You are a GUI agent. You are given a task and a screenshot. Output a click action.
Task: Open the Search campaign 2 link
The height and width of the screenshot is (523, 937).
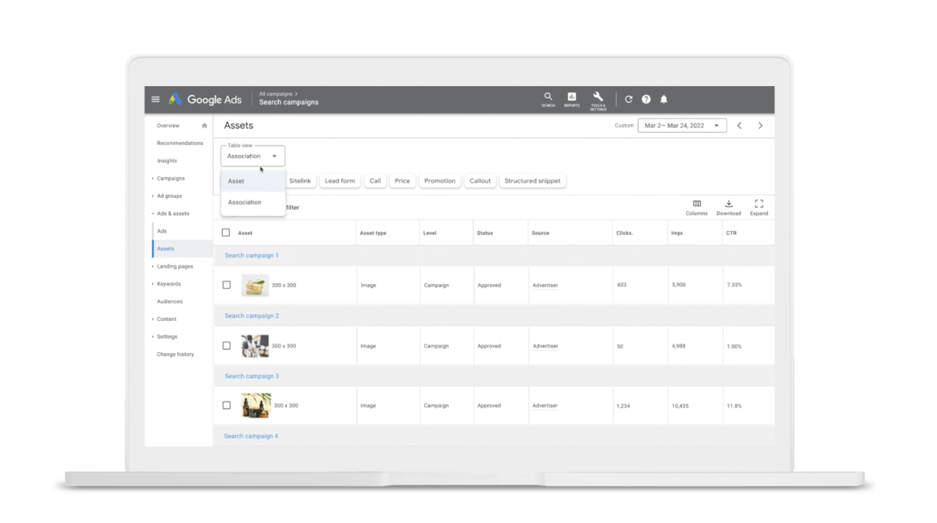pos(251,316)
